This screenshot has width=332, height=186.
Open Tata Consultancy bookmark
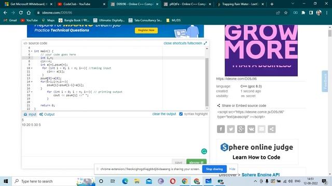(x=145, y=20)
